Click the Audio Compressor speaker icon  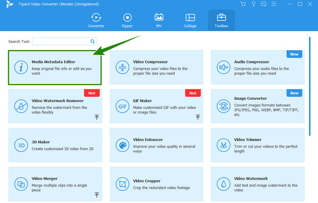[x=224, y=67]
